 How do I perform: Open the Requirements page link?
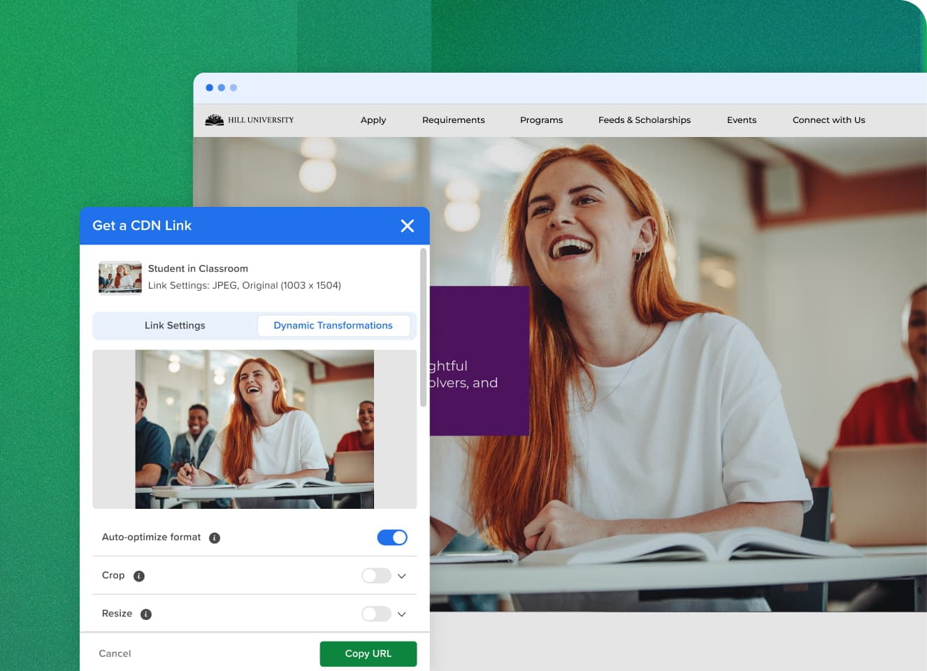coord(454,120)
